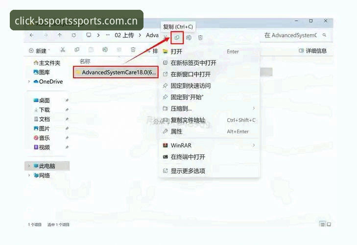Refresh the current folder view
The height and width of the screenshot is (245, 357).
(x=74, y=35)
